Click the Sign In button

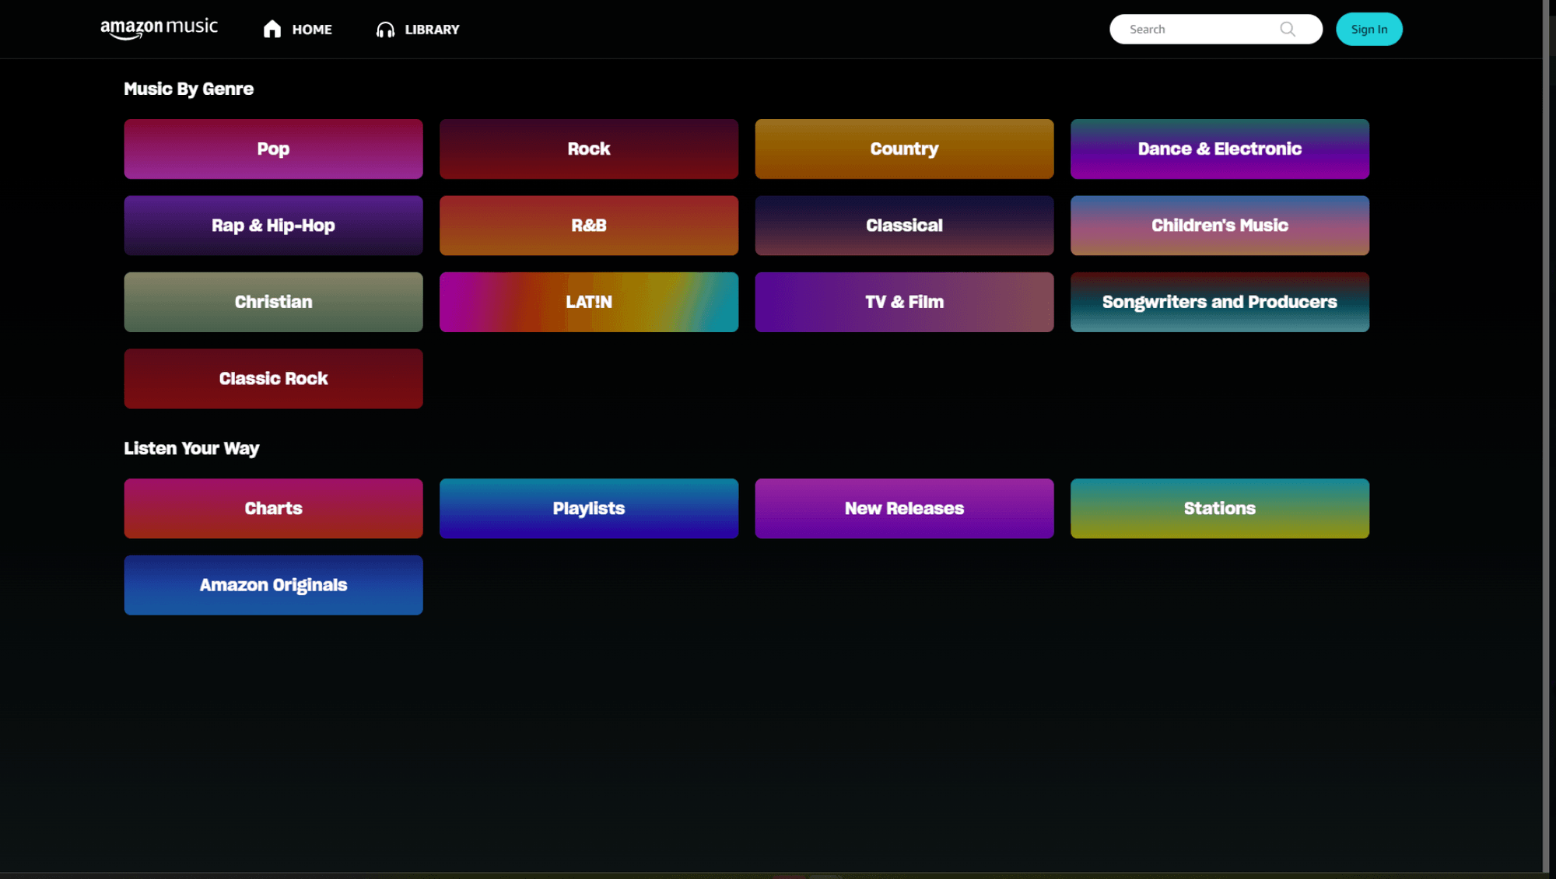1369,29
